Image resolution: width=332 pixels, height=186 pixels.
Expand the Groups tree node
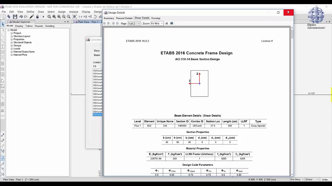12,45
